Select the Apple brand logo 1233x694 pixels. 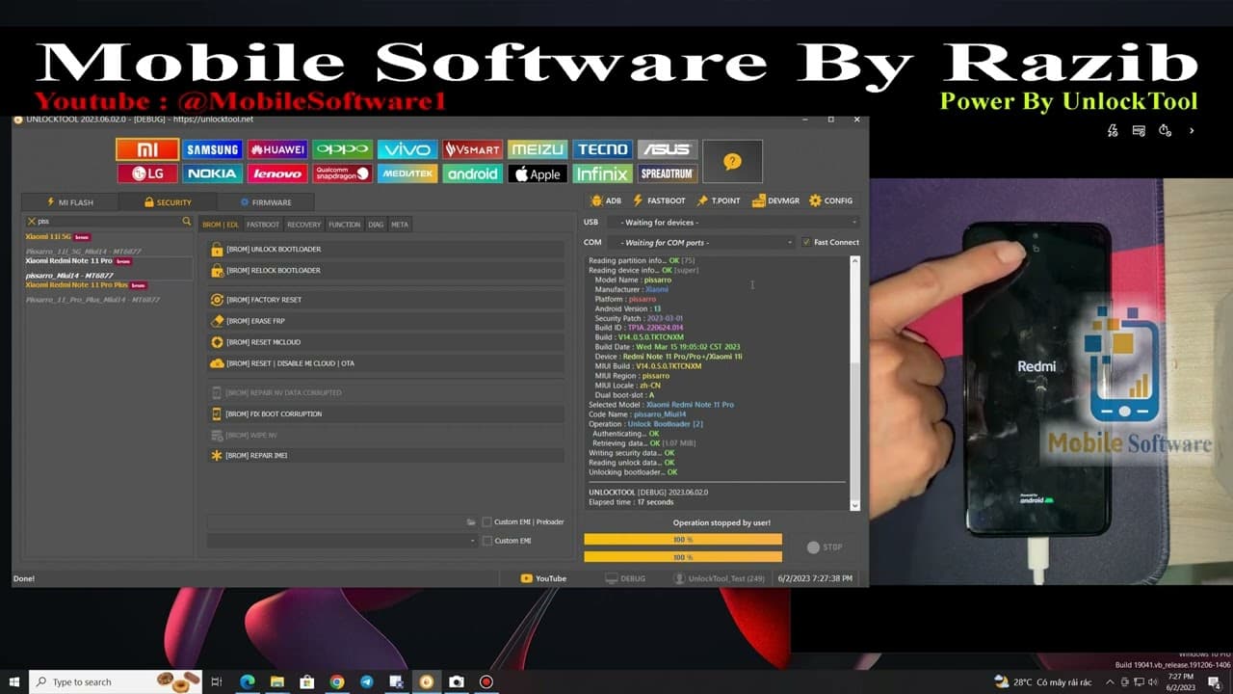pos(538,173)
